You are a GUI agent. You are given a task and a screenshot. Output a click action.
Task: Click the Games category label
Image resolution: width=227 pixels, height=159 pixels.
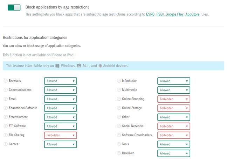[x=13, y=144]
